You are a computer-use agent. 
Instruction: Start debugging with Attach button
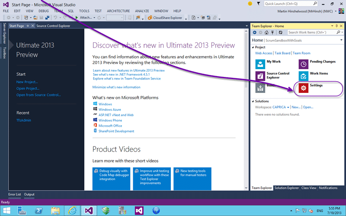point(83,18)
